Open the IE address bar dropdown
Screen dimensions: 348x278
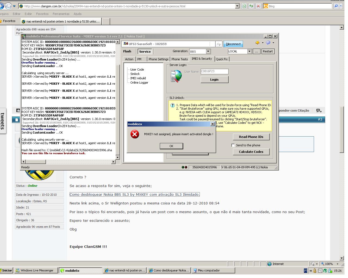(x=237, y=6)
